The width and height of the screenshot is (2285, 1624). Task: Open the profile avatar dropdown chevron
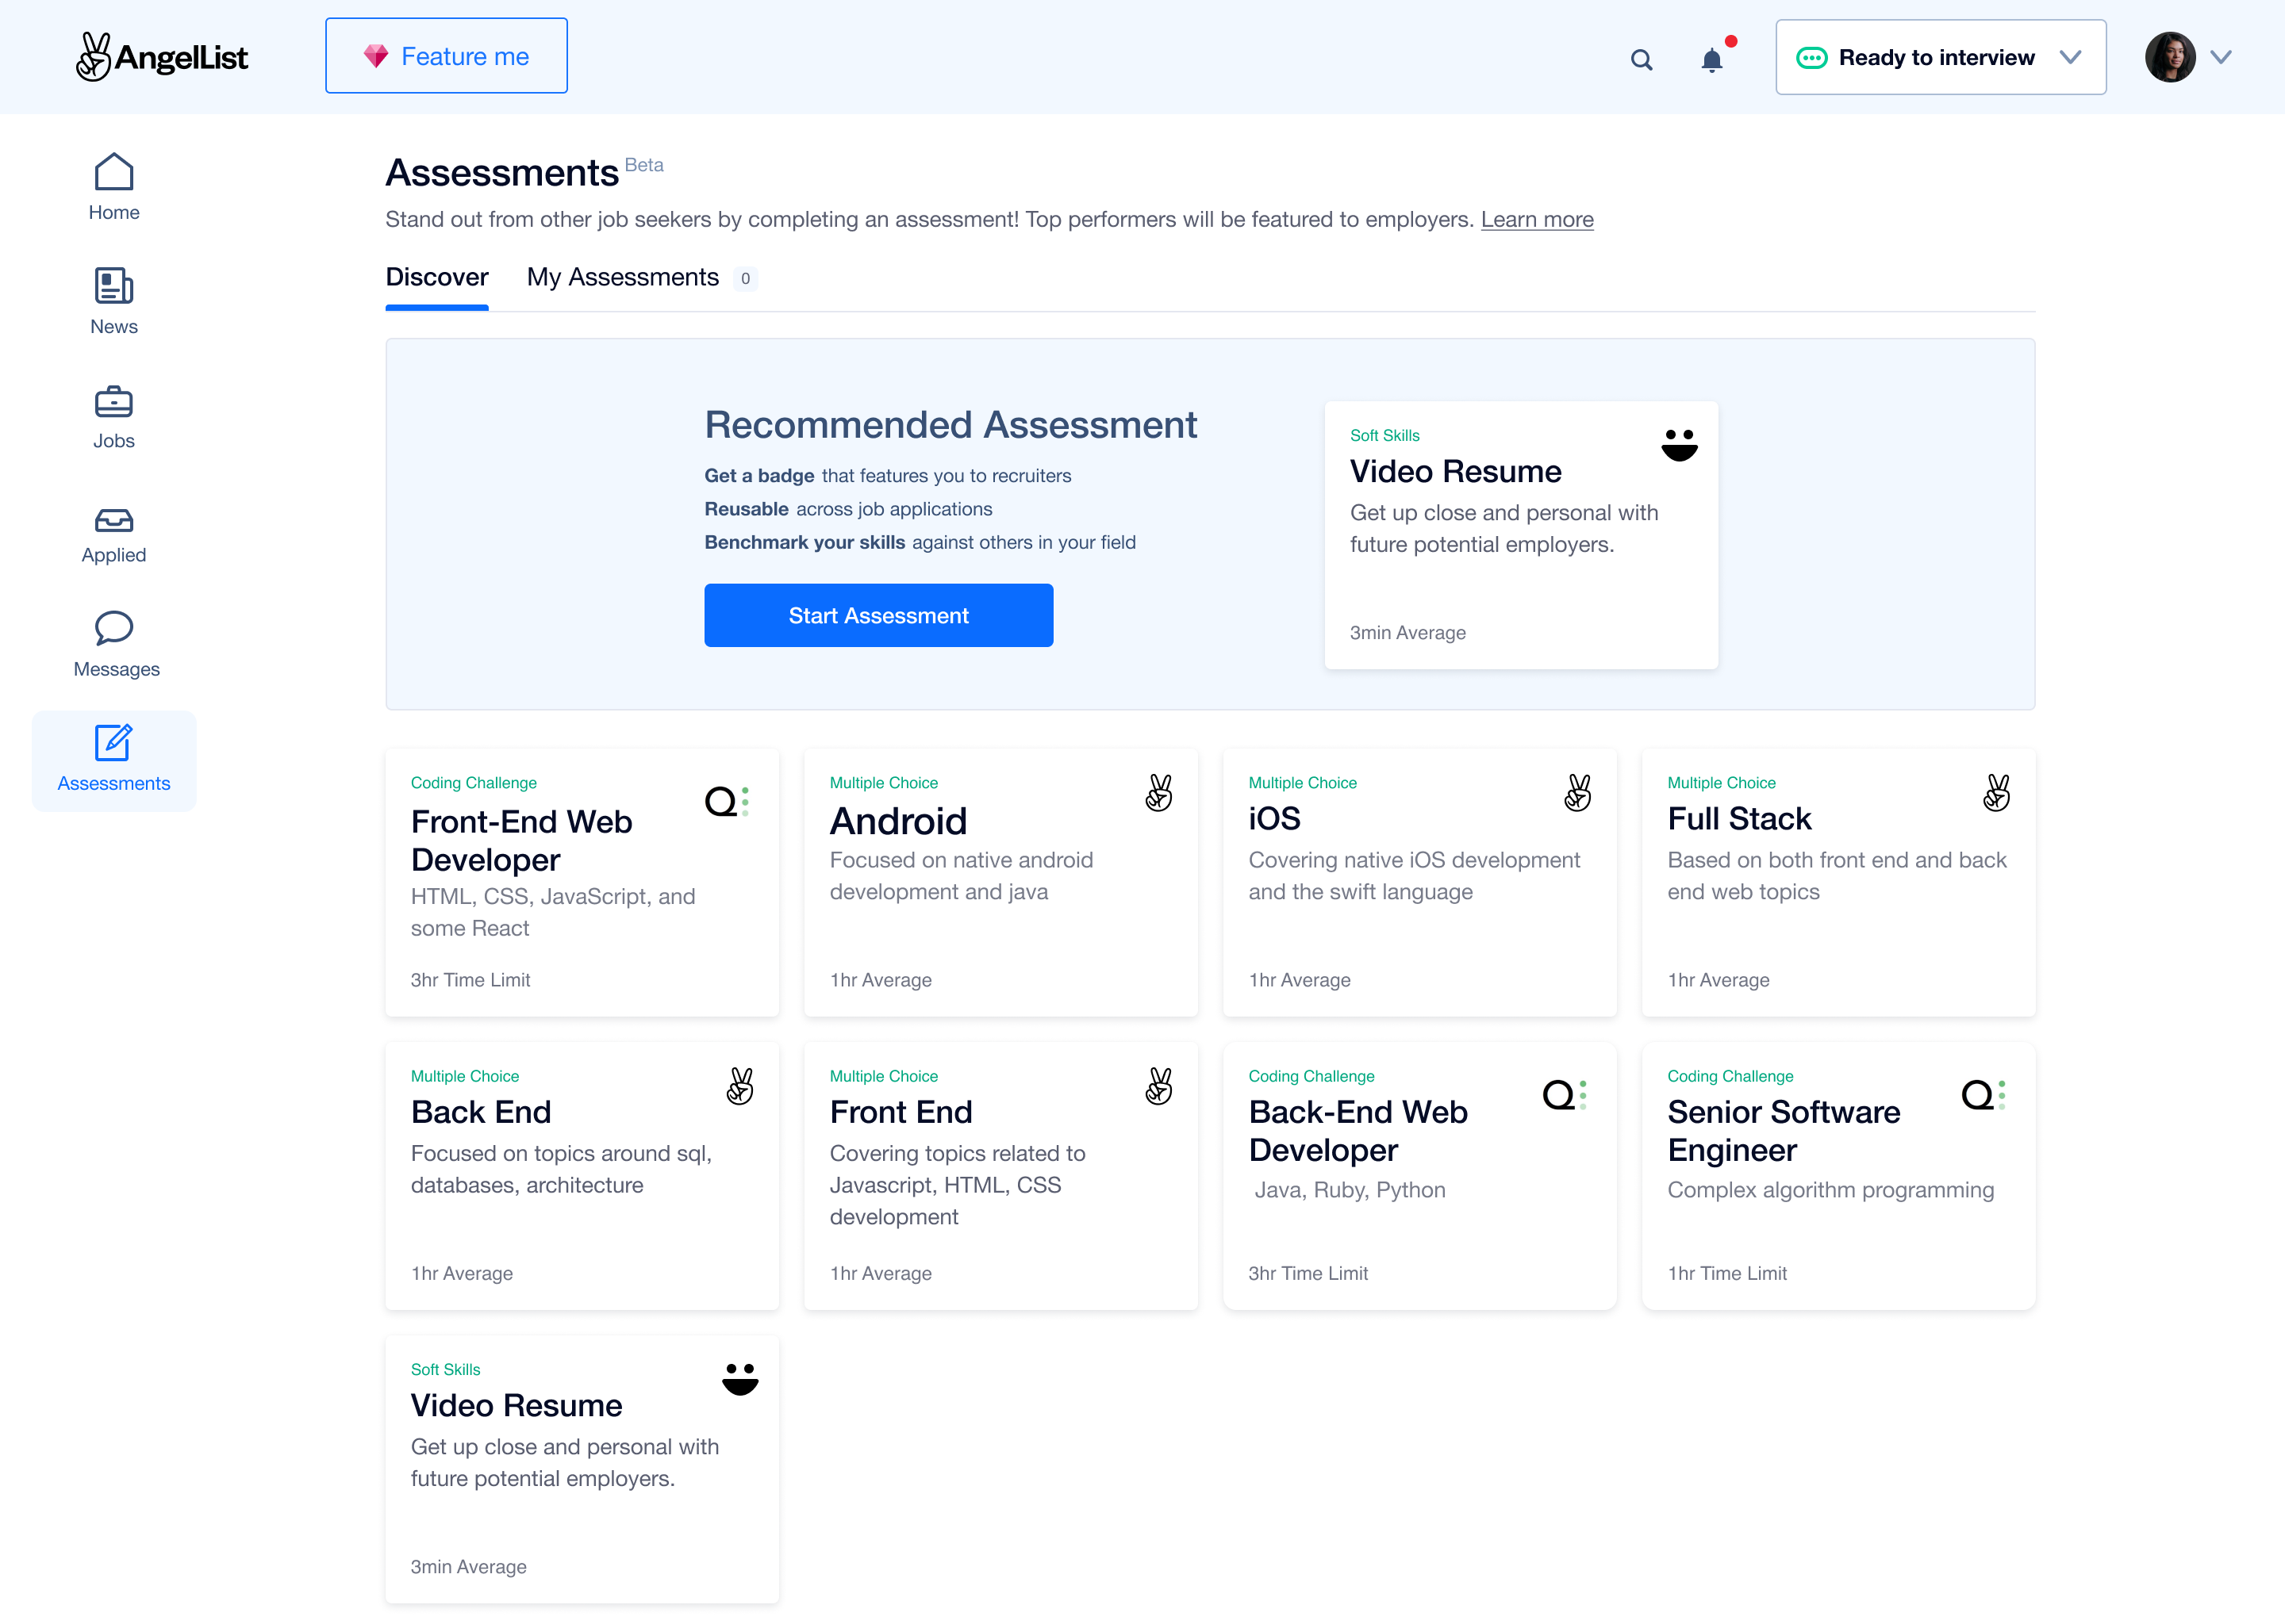[x=2221, y=57]
